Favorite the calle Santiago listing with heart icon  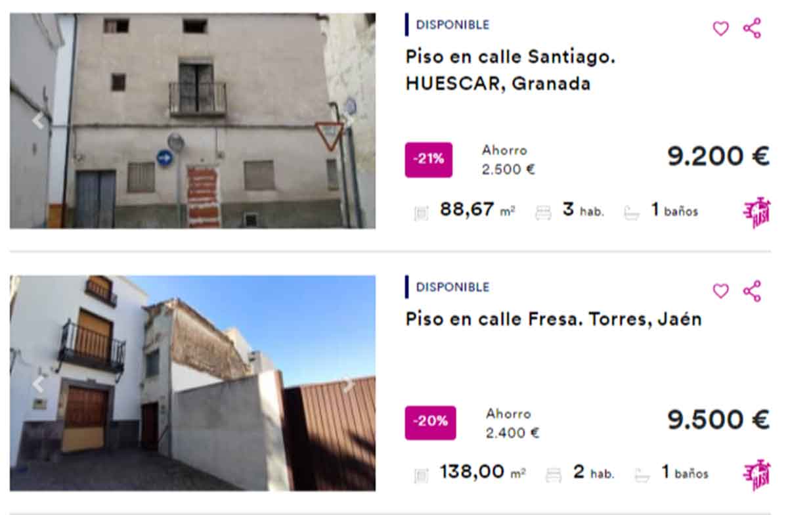720,29
